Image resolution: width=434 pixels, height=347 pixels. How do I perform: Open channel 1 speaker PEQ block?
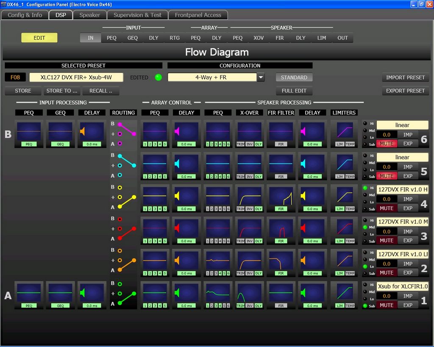[218, 295]
